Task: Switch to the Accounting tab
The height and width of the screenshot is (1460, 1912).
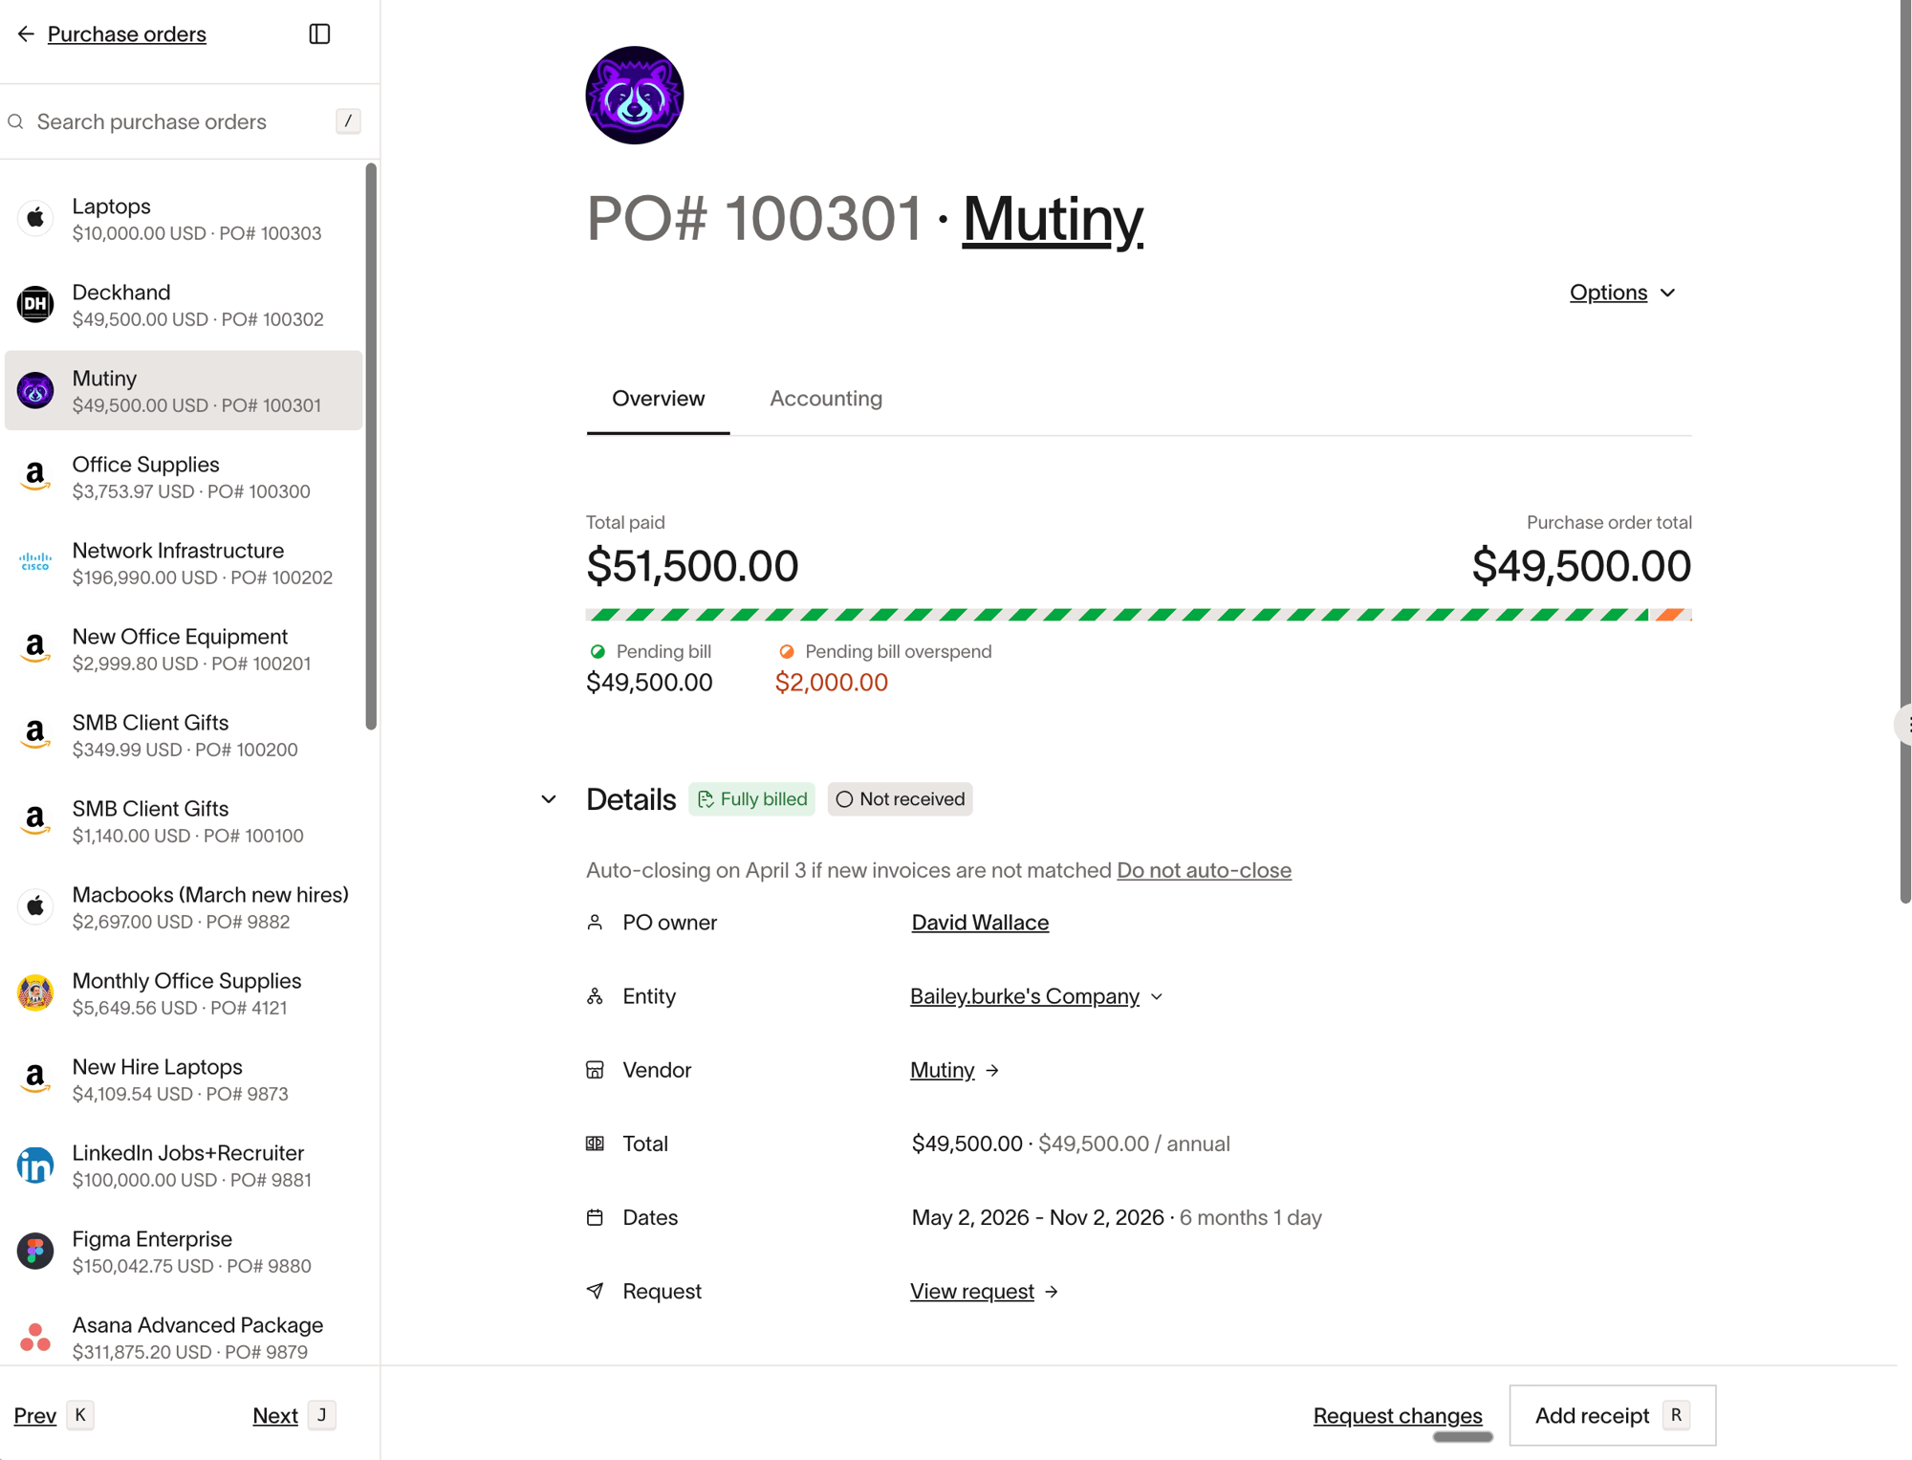Action: click(x=826, y=399)
